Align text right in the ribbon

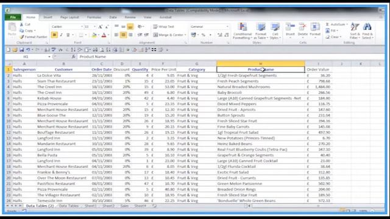(x=130, y=35)
